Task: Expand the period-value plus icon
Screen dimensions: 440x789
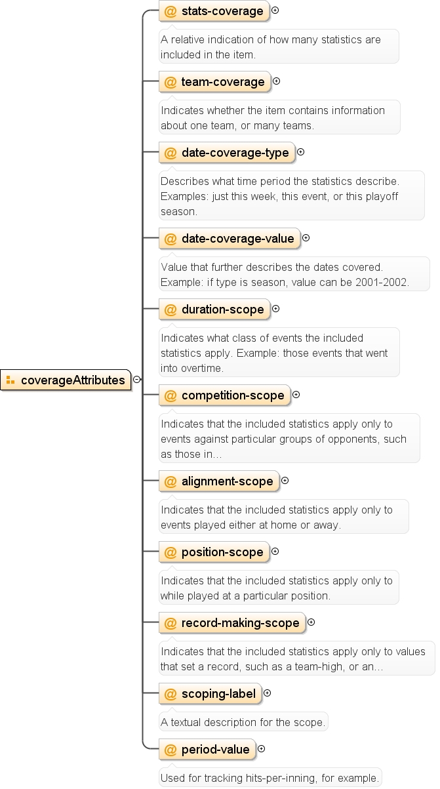Action: pyautogui.click(x=261, y=748)
